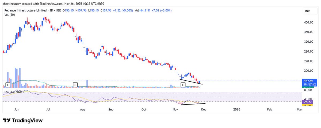
Task: Click the 280.00 price axis label
Action: (308, 51)
